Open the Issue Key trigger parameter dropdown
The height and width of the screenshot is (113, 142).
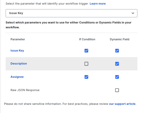pos(71,13)
